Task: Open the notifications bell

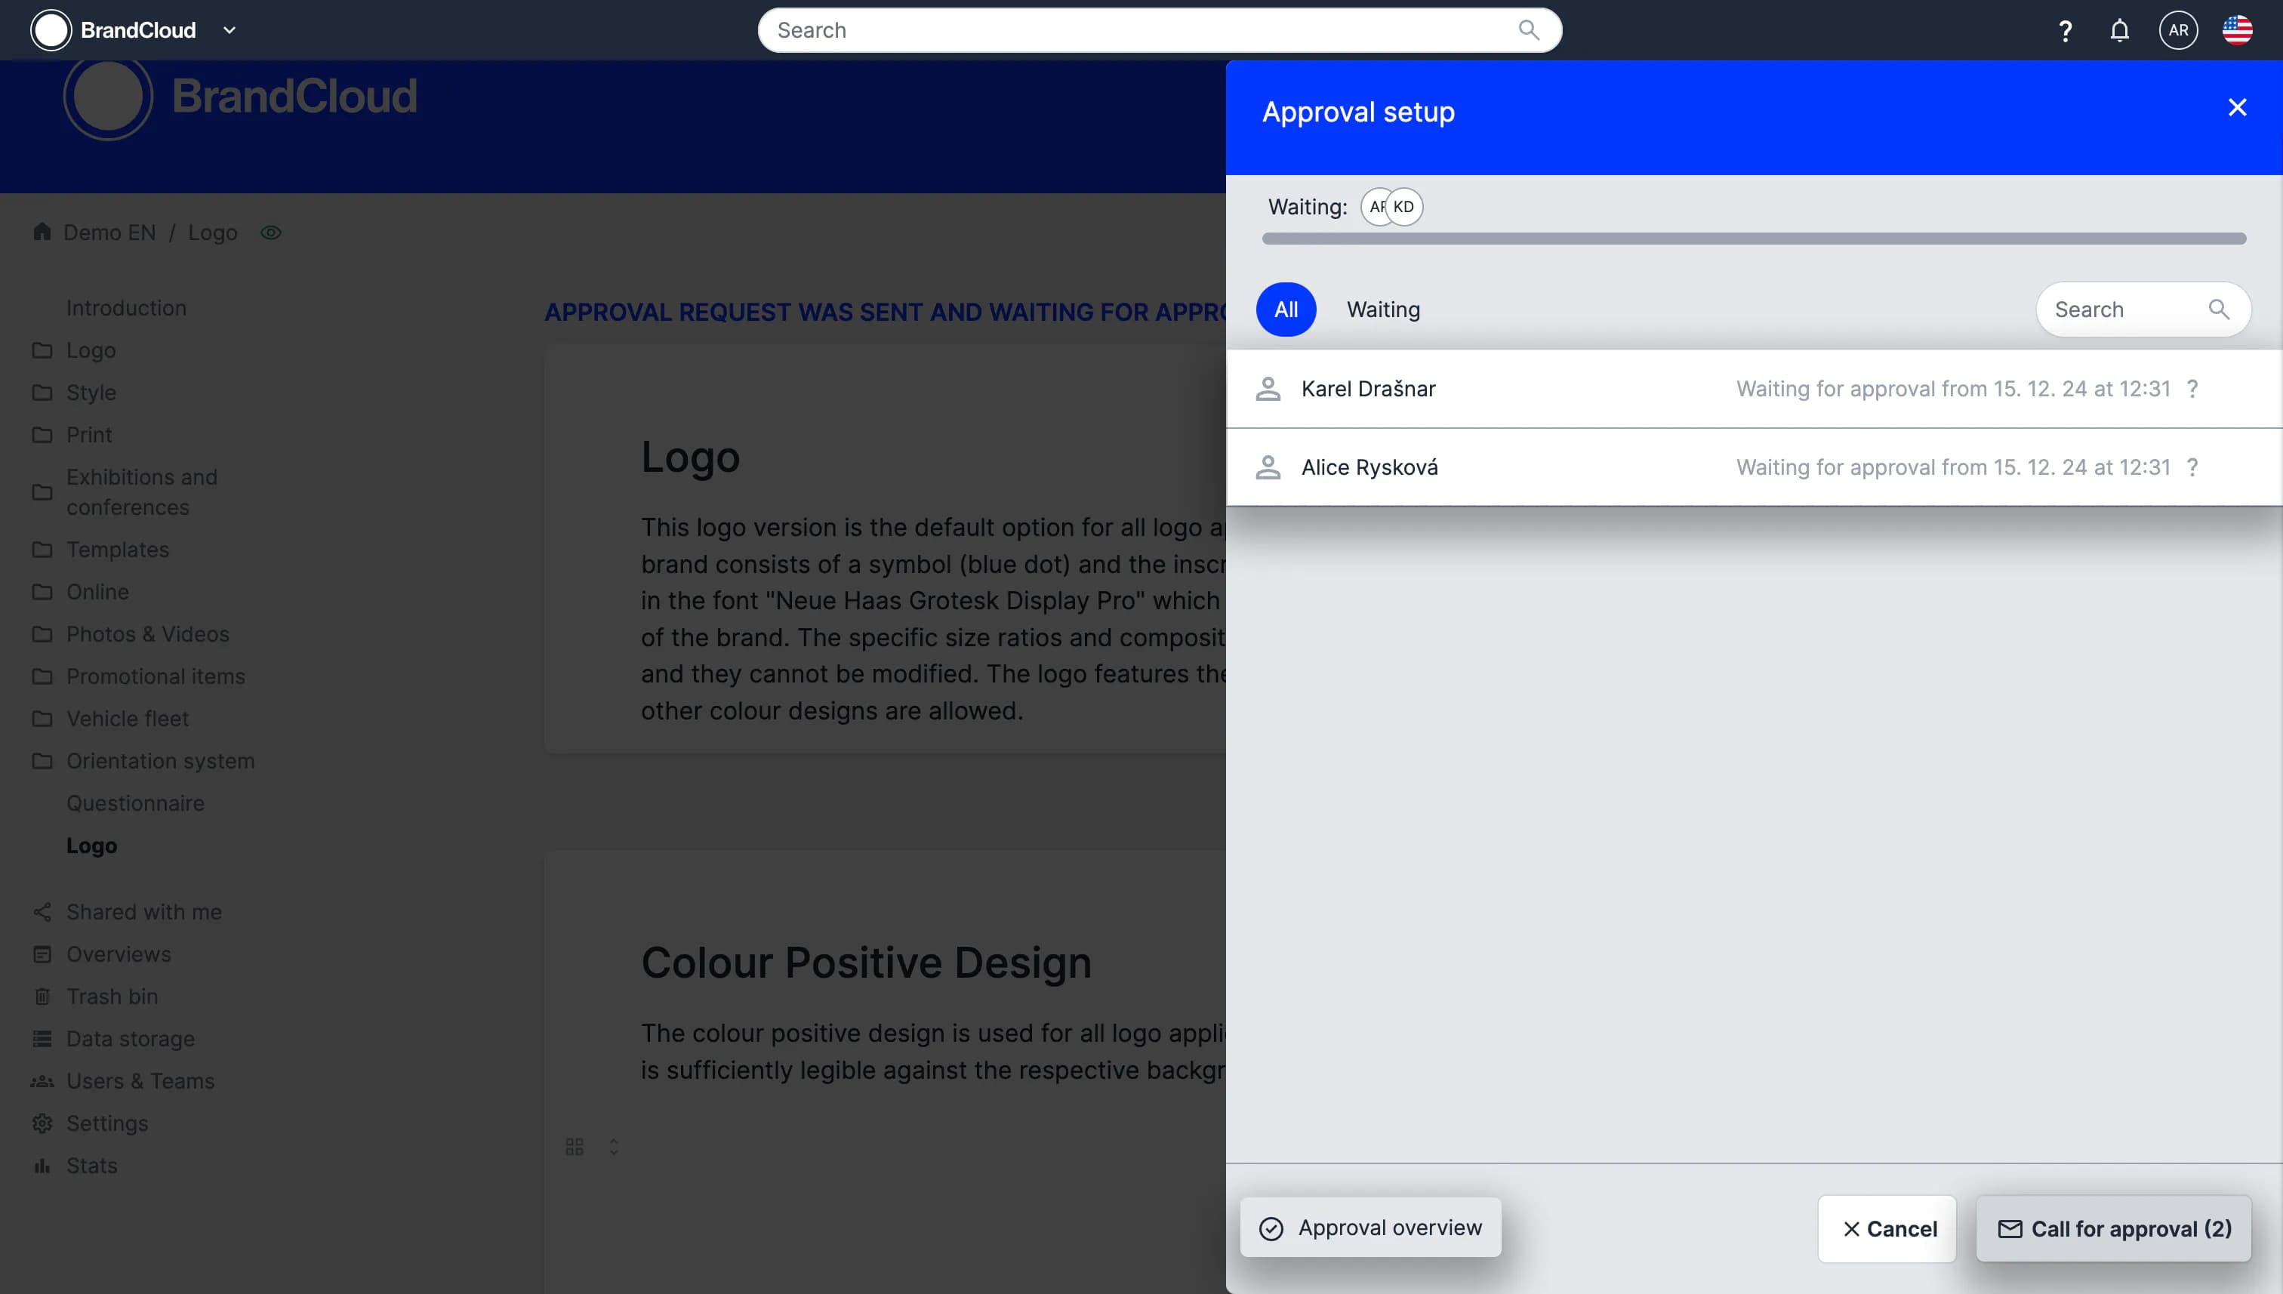Action: point(2119,31)
